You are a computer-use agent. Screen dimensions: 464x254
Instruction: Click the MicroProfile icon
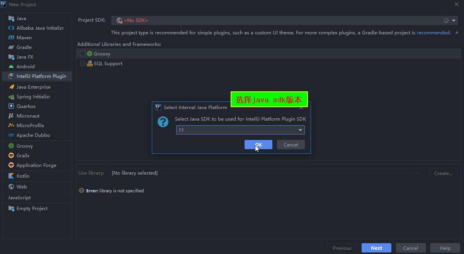point(11,125)
